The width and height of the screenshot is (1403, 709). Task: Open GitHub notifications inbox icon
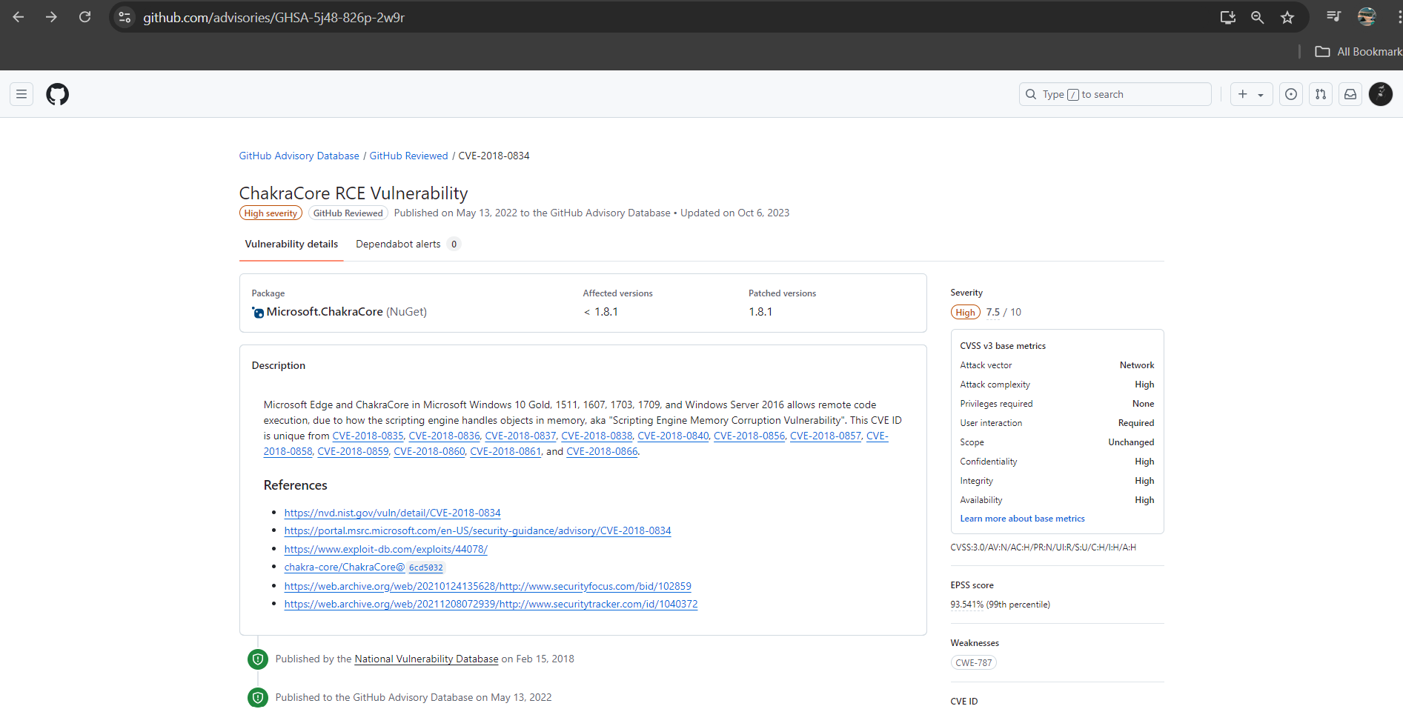1350,94
